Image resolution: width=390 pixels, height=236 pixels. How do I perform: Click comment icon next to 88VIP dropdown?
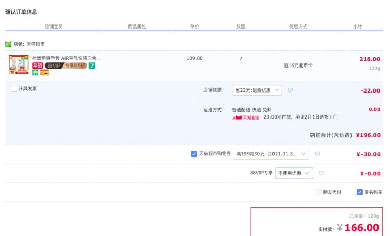pyautogui.click(x=321, y=173)
